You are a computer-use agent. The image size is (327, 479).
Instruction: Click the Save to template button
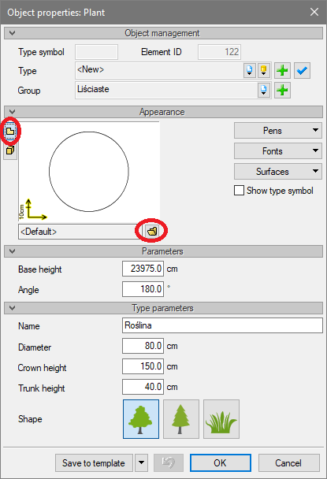(94, 462)
